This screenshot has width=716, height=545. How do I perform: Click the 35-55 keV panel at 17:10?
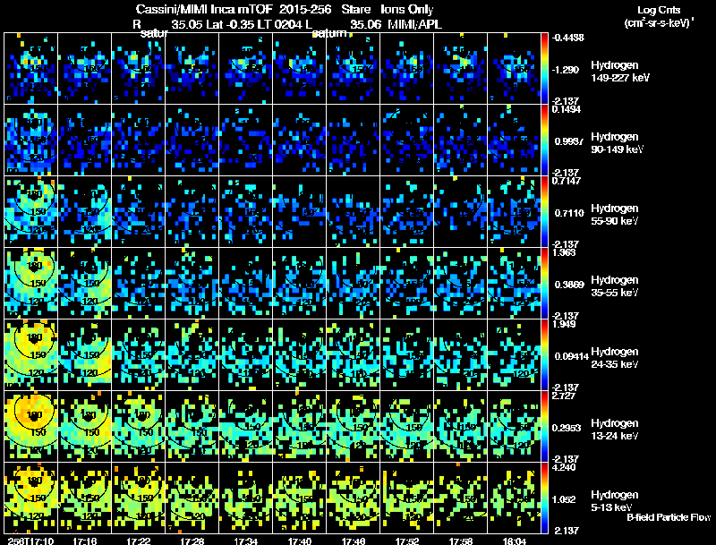coord(30,283)
